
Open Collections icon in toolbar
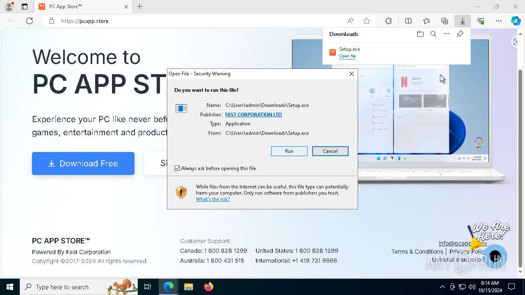445,21
